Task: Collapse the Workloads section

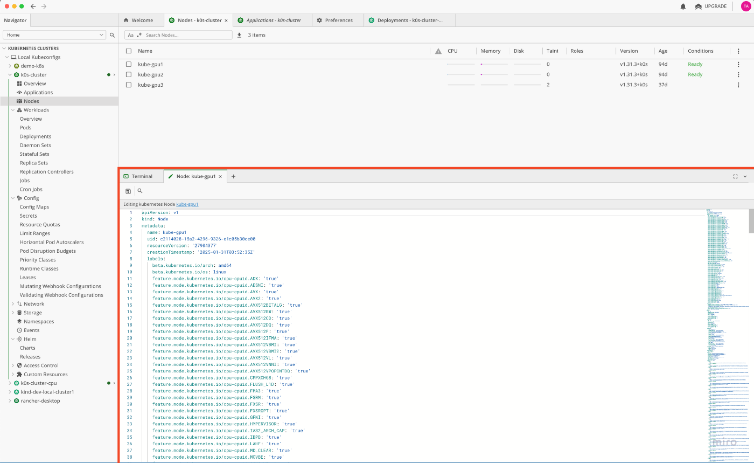Action: pyautogui.click(x=13, y=110)
